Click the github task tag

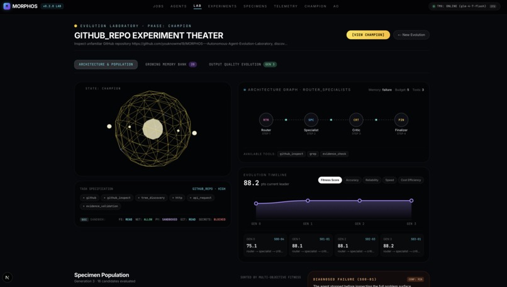(x=89, y=198)
